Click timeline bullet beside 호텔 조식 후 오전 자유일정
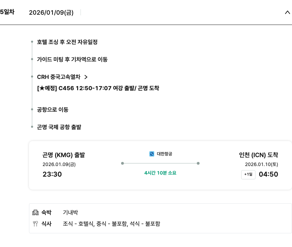This screenshot has height=247, width=292. (32, 42)
